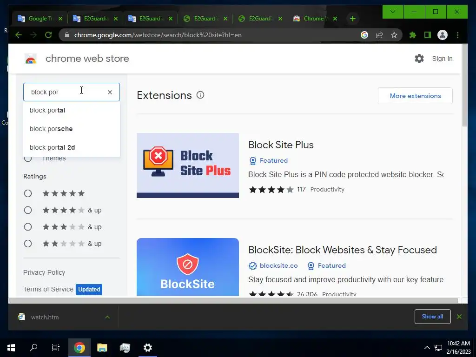Open the Extensions puzzle icon

413,35
